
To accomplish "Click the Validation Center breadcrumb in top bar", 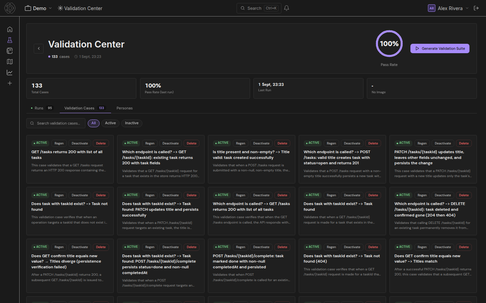I will click(x=83, y=8).
